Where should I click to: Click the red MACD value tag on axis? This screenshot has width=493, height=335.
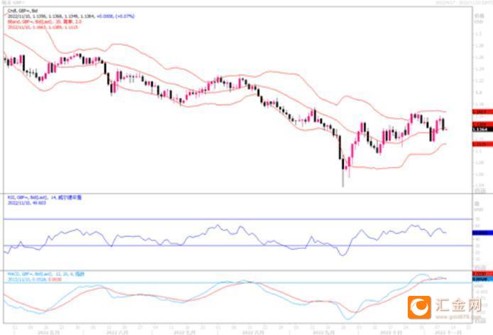click(482, 274)
